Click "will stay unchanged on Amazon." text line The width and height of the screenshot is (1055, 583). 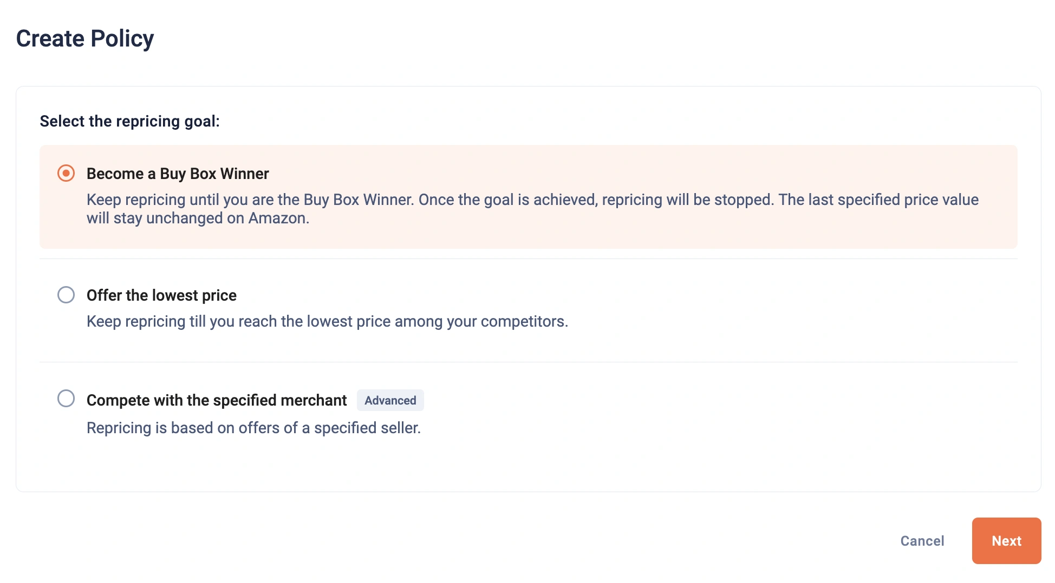(198, 218)
